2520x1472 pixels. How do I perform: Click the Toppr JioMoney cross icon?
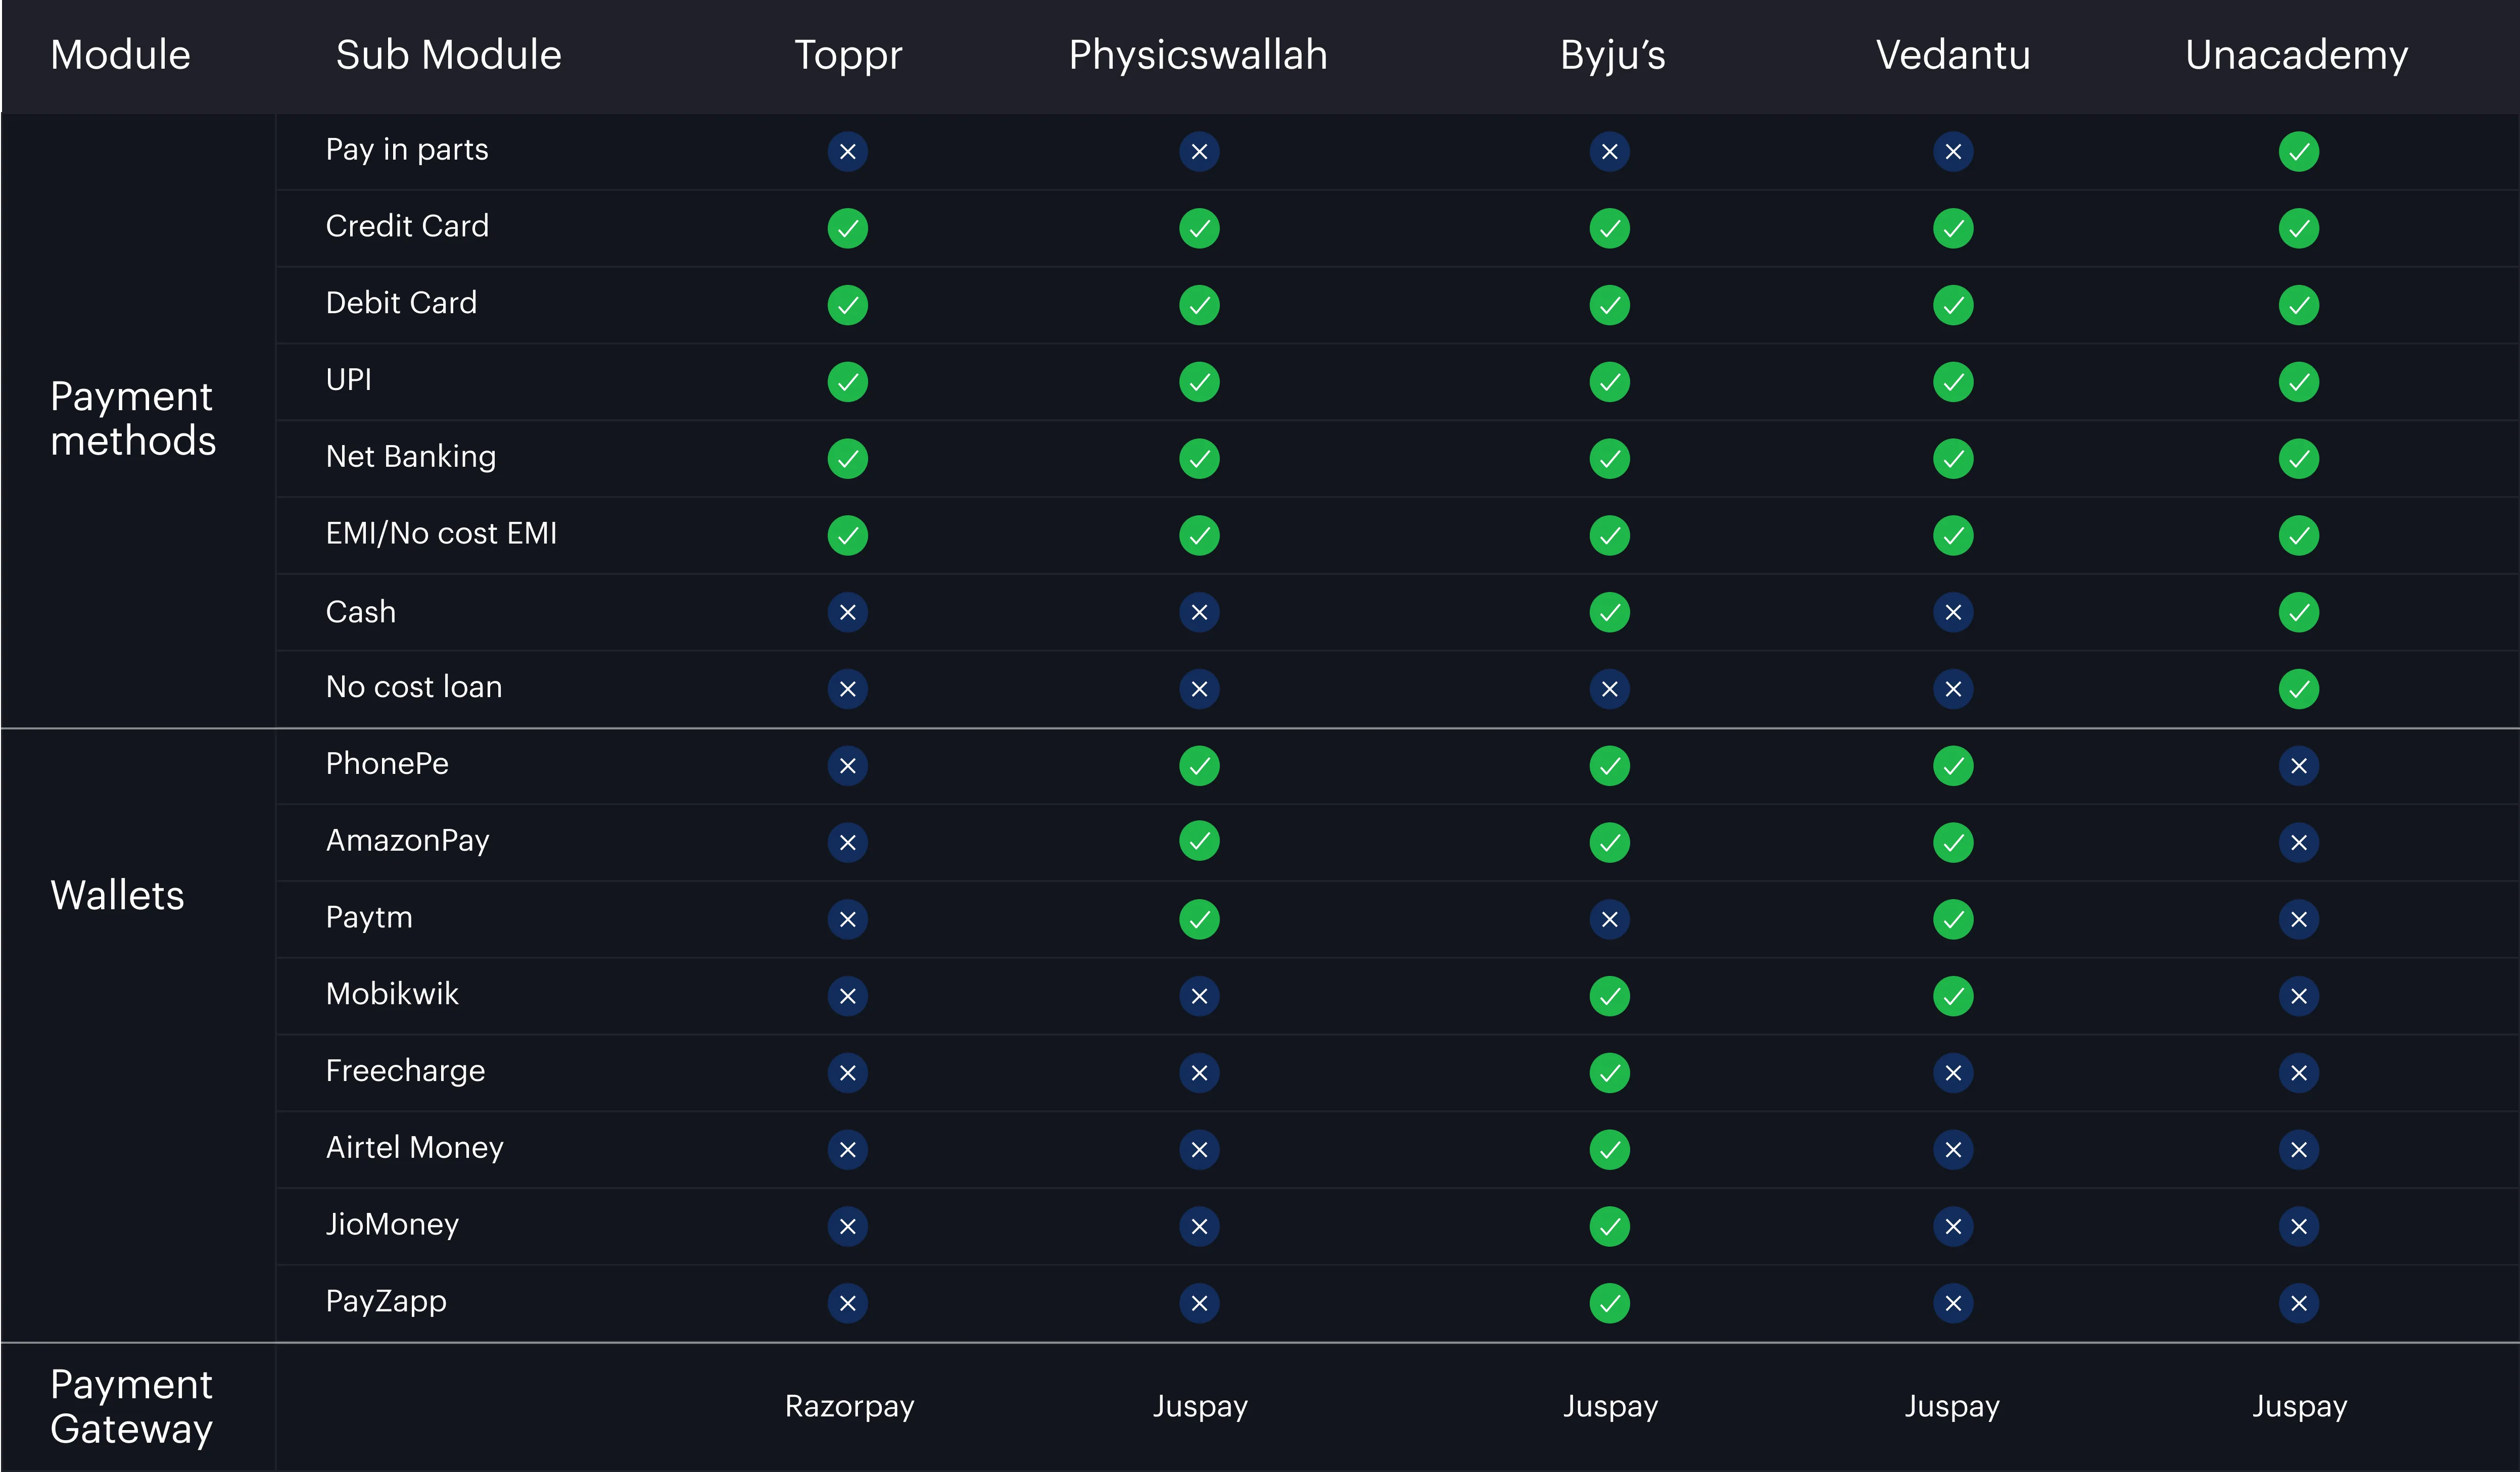847,1226
